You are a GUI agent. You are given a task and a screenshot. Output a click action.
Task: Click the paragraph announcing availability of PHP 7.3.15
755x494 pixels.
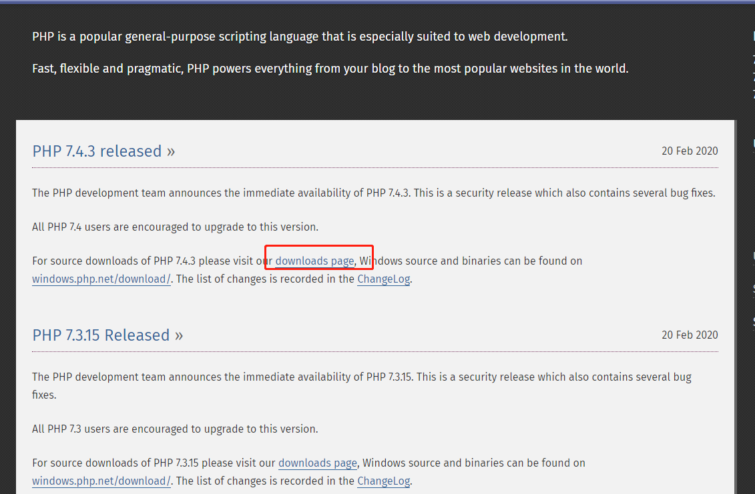(362, 386)
